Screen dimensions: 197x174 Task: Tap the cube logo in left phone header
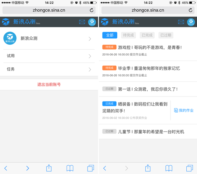[x=6, y=22]
